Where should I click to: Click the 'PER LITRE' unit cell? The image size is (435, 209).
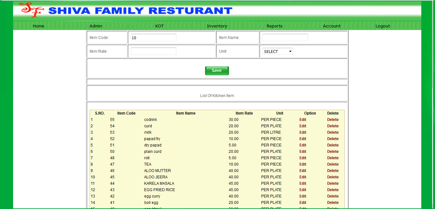point(271,132)
